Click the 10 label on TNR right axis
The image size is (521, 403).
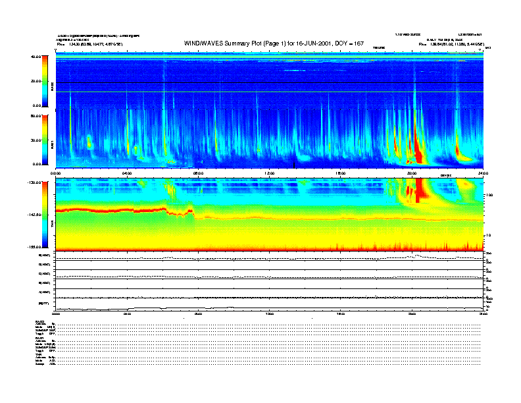[488, 236]
